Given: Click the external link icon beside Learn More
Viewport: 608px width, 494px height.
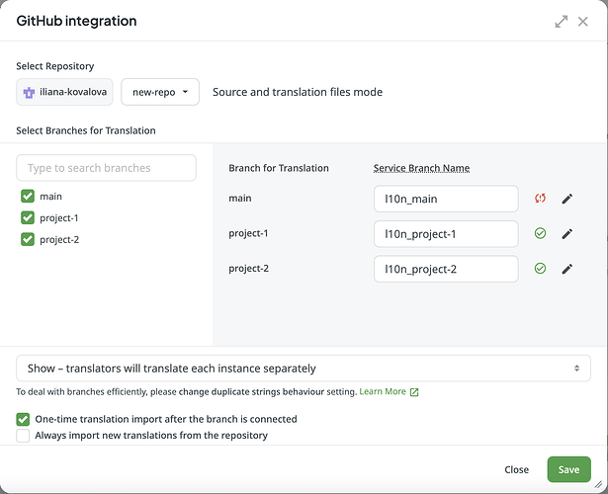Looking at the screenshot, I should click(x=414, y=392).
